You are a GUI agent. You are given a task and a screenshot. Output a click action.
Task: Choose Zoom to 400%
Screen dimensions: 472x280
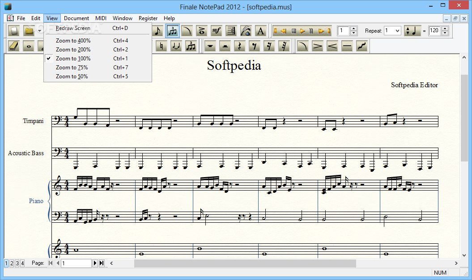tap(98, 40)
